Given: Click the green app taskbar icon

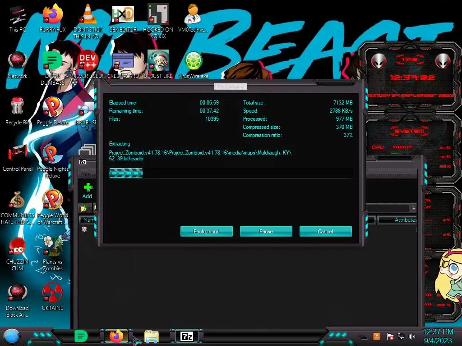Looking at the screenshot, I should (81, 336).
